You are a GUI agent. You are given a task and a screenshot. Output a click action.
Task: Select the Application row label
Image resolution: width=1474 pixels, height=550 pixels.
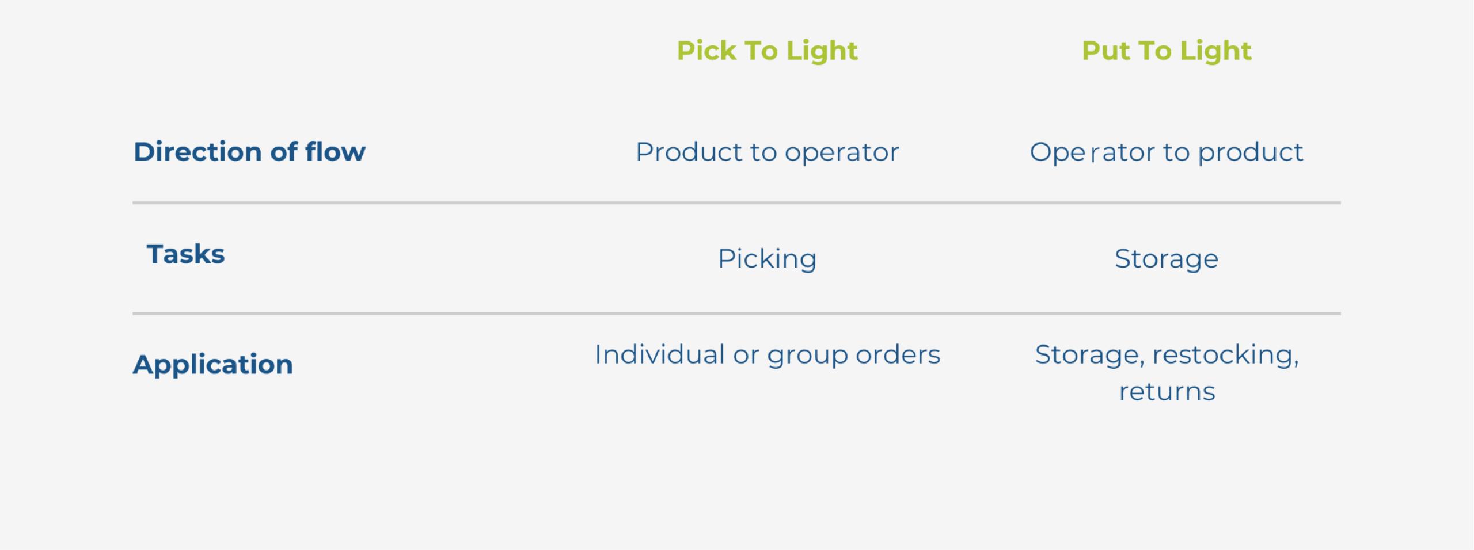212,364
